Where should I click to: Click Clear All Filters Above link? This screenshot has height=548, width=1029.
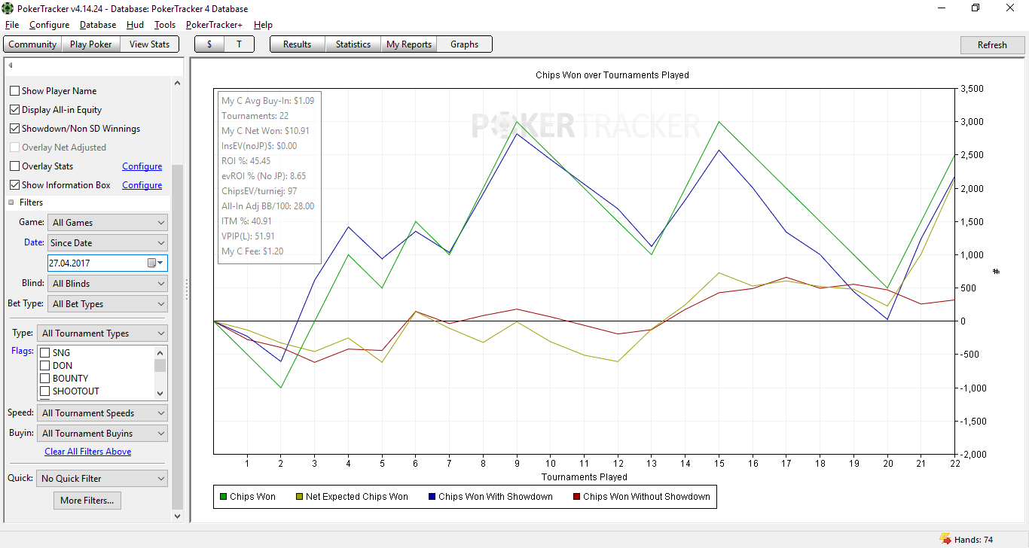coord(87,452)
